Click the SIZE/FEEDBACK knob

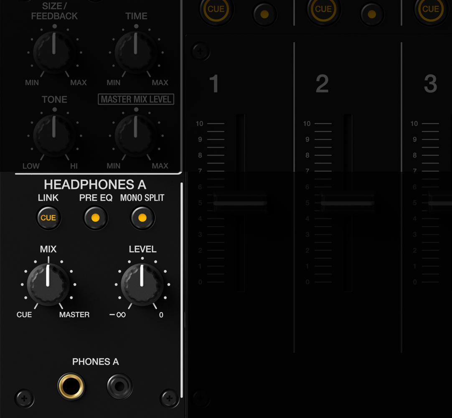coord(54,53)
